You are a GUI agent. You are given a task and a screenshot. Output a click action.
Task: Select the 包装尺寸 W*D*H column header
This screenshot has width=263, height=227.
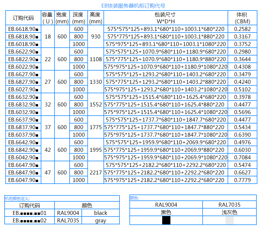point(165,18)
